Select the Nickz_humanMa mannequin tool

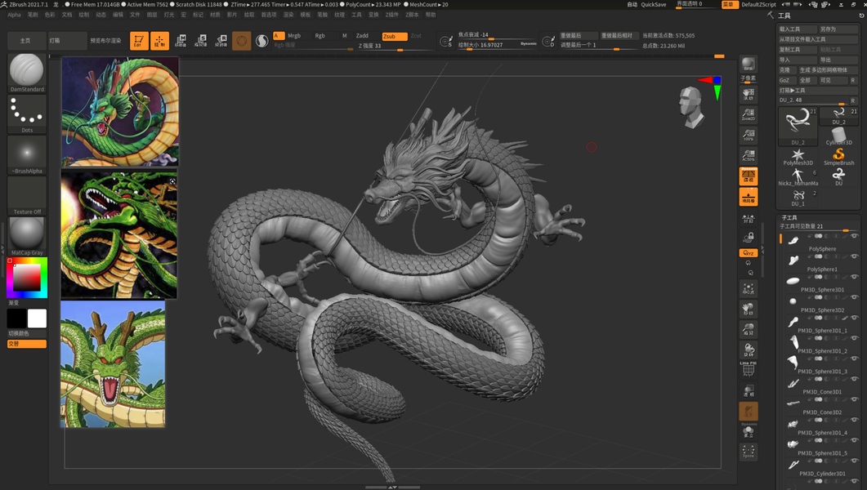click(798, 176)
